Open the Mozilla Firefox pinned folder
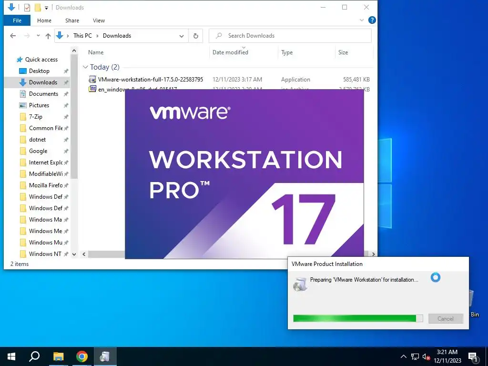The width and height of the screenshot is (488, 366). [46, 185]
